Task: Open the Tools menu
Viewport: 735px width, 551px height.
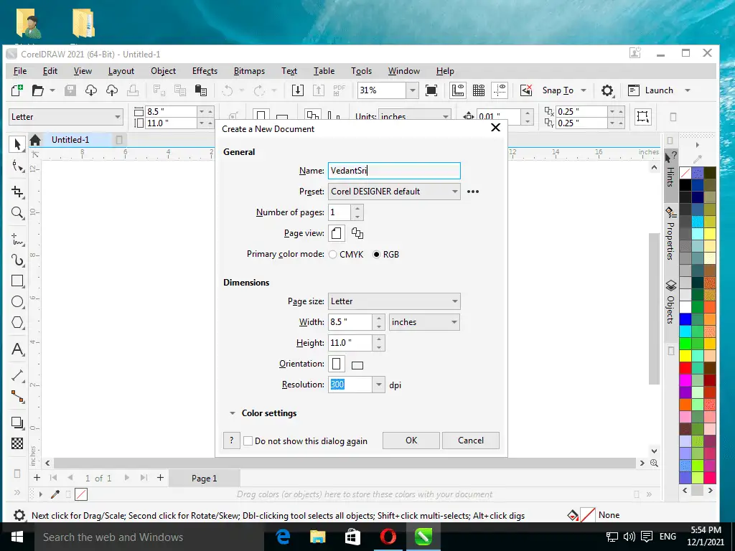Action: (x=362, y=71)
